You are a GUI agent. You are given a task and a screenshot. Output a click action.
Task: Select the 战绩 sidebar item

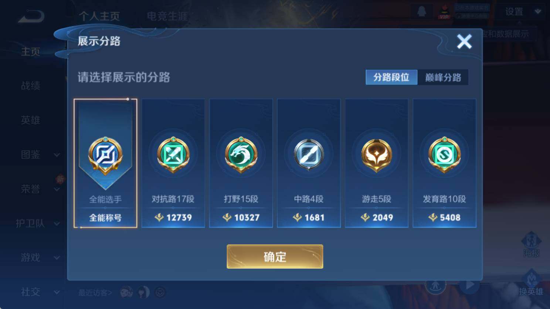(31, 86)
